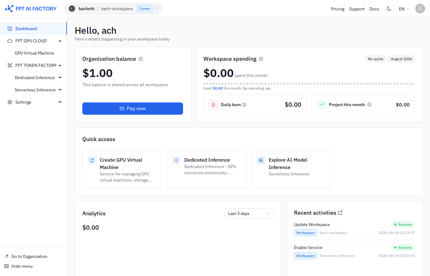Click the Project this month trend icon
This screenshot has height=276, width=430.
coord(322,105)
